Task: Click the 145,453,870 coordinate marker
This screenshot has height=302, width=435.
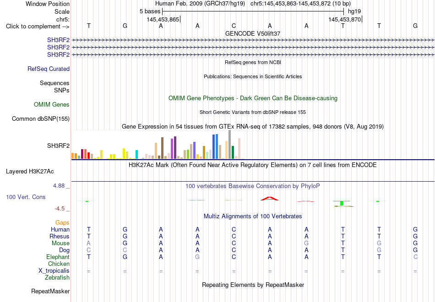Action: (344, 19)
